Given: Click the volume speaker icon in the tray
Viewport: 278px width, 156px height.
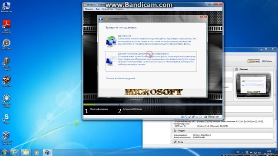Looking at the screenshot, I should point(260,153).
